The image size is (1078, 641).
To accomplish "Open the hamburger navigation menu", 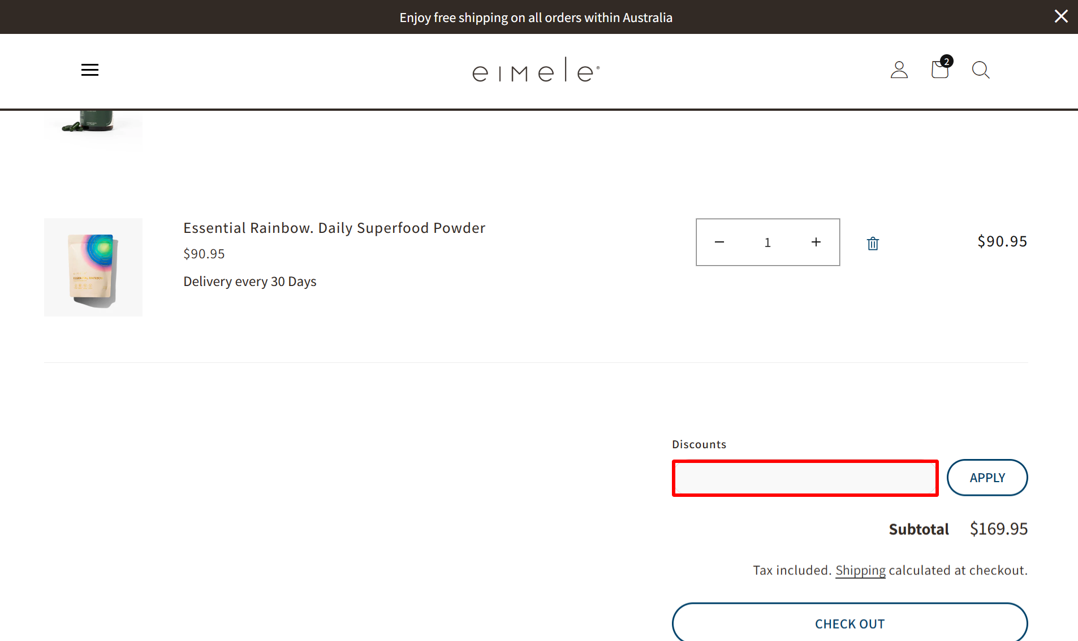I will click(x=89, y=70).
